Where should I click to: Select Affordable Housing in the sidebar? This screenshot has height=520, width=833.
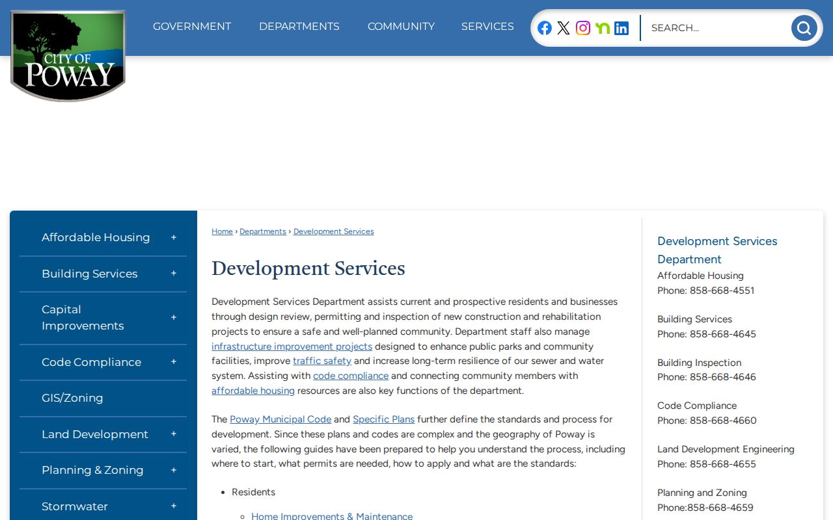pos(96,237)
